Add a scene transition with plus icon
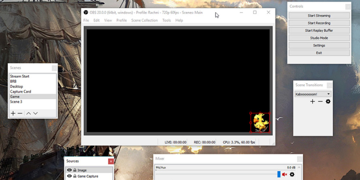The image size is (360, 180). 312,102
